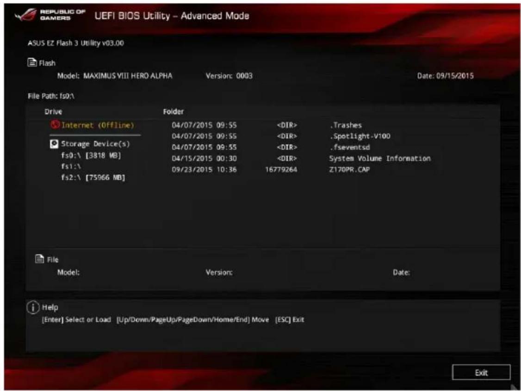Click date 04/15/2015 00:30
This screenshot has height=391, width=521.
pyautogui.click(x=204, y=159)
